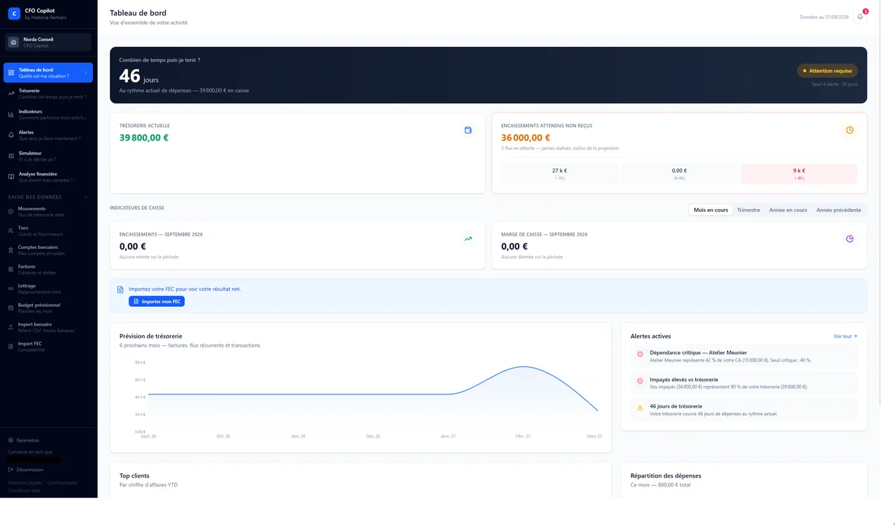895x525 pixels.
Task: Open the Factures page
Action: 48,269
